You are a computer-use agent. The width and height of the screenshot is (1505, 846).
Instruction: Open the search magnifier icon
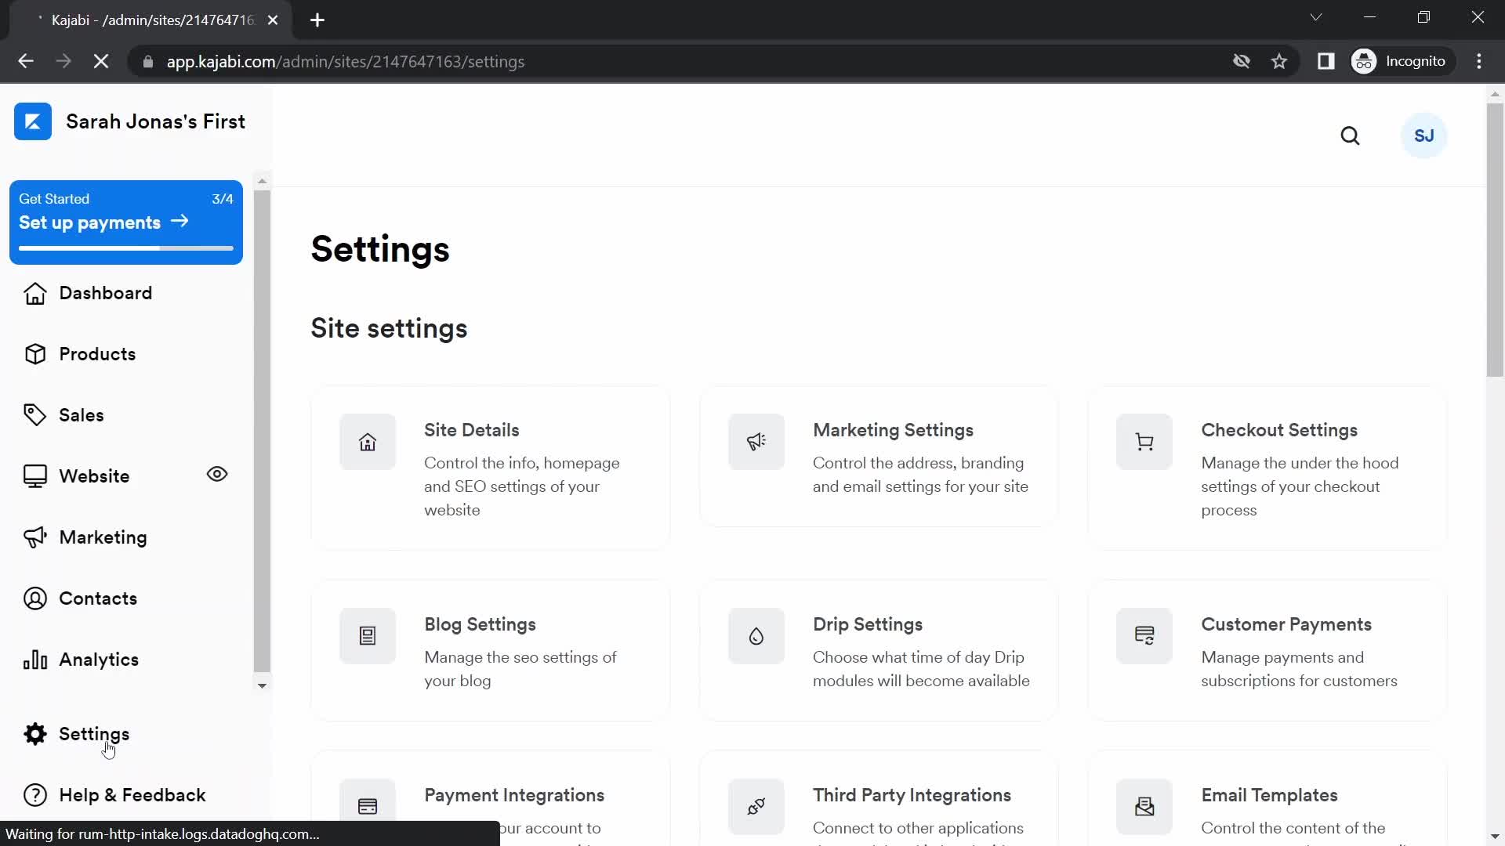pos(1350,136)
